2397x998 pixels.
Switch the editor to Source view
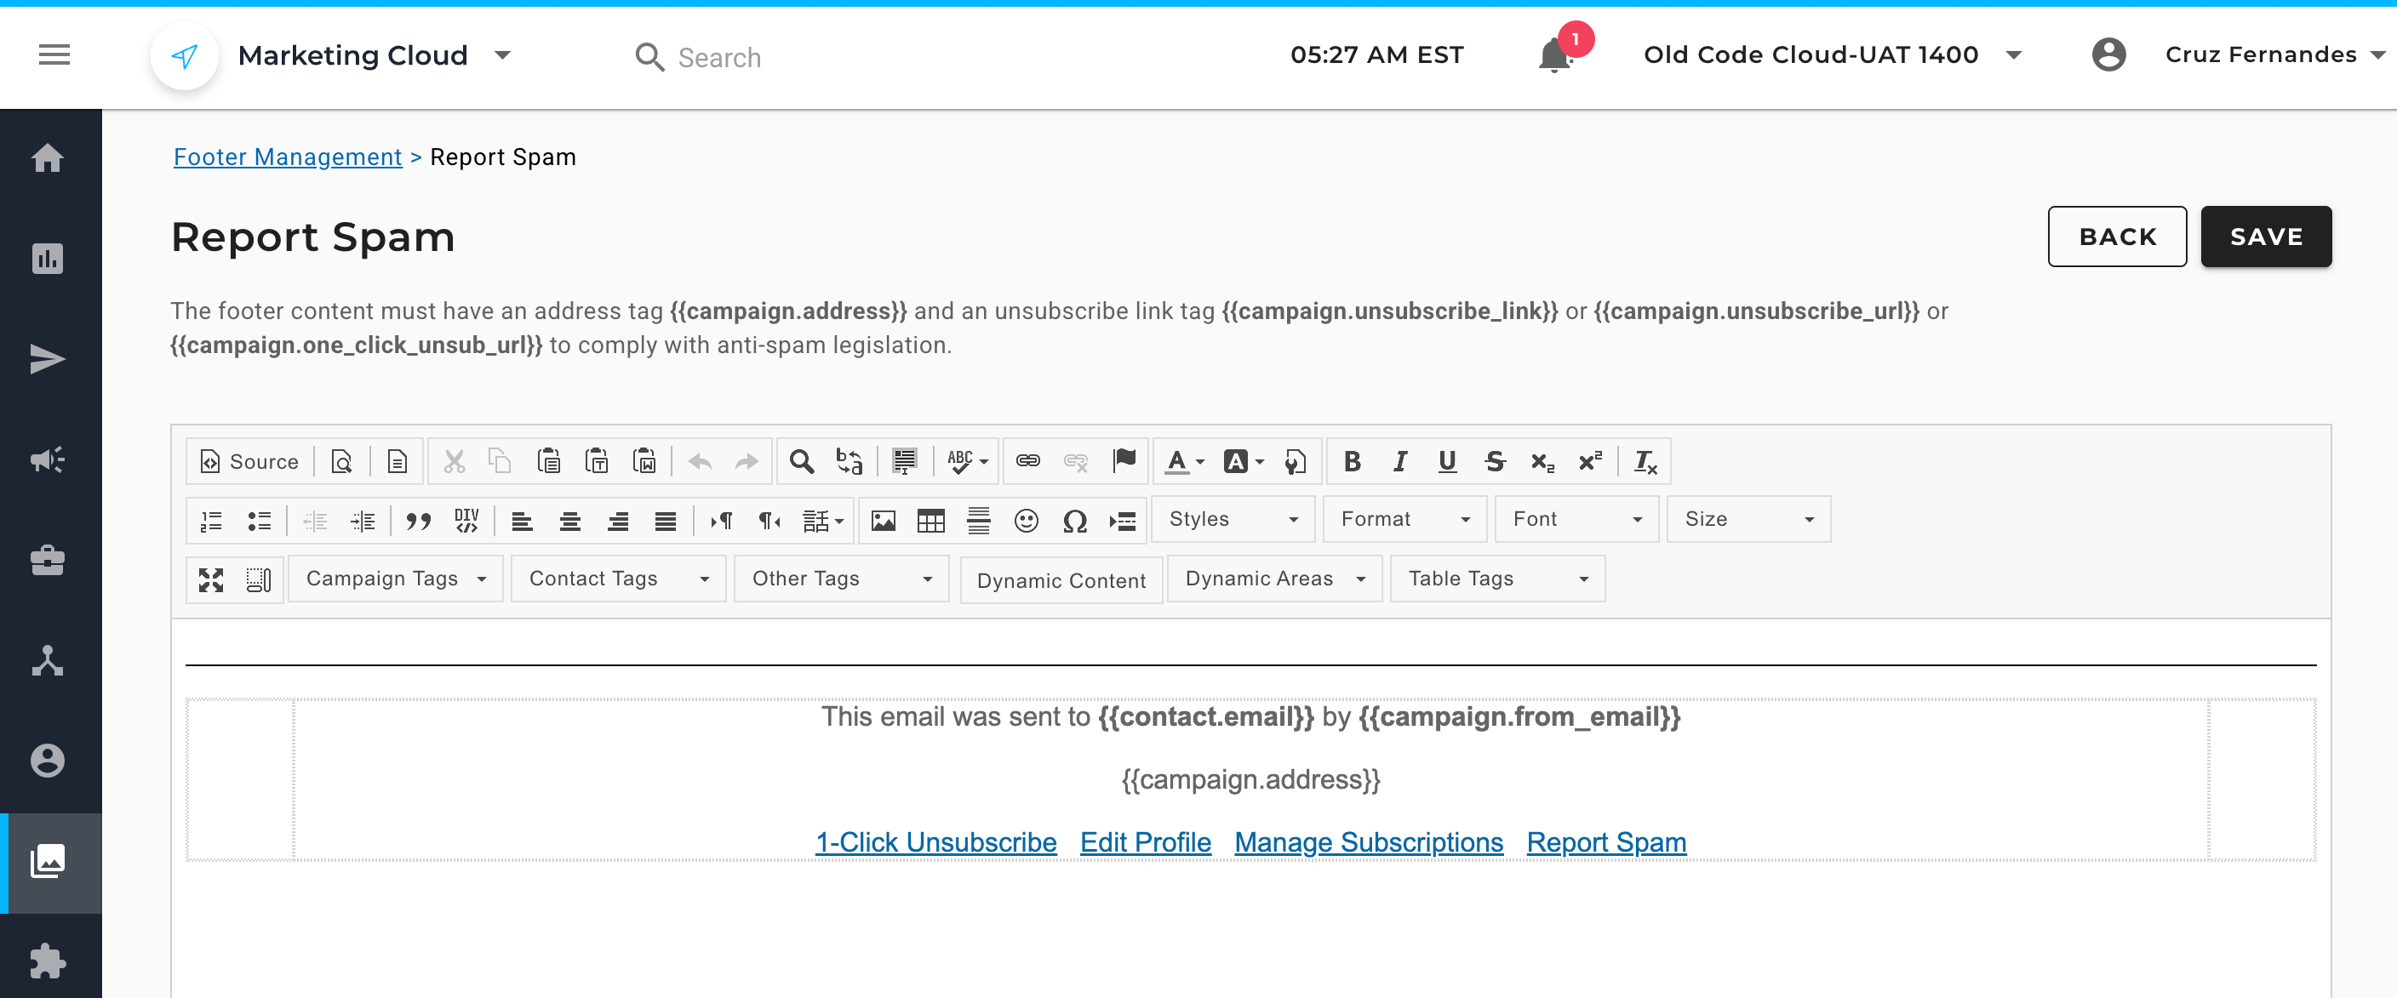coord(248,460)
